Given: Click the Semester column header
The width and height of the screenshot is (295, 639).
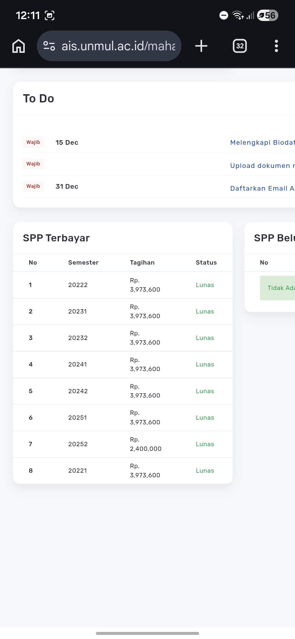Looking at the screenshot, I should (x=83, y=262).
